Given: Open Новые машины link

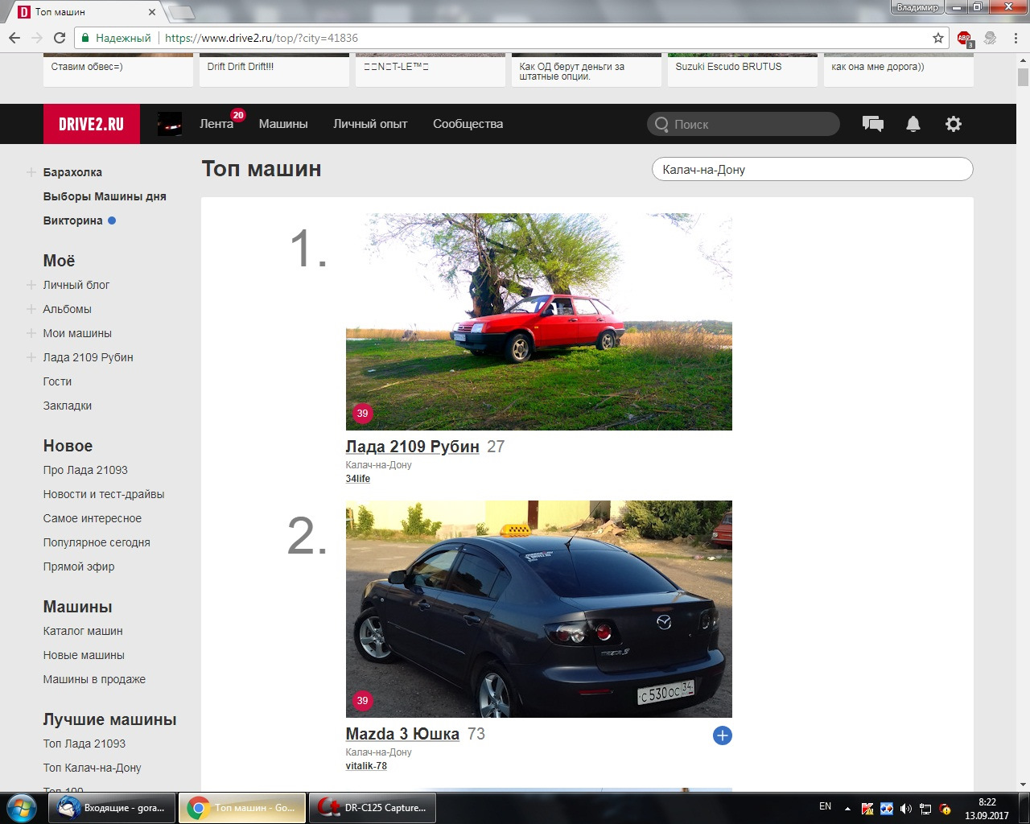Looking at the screenshot, I should (84, 655).
